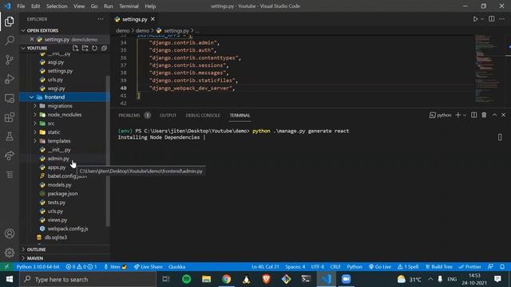Close the terminal panel
This screenshot has width=511, height=287.
(x=504, y=115)
